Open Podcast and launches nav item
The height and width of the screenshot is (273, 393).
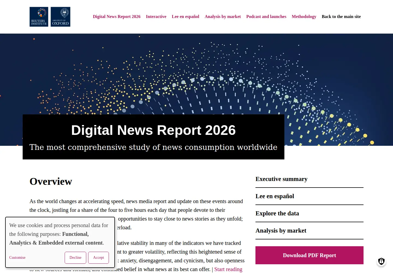(266, 17)
